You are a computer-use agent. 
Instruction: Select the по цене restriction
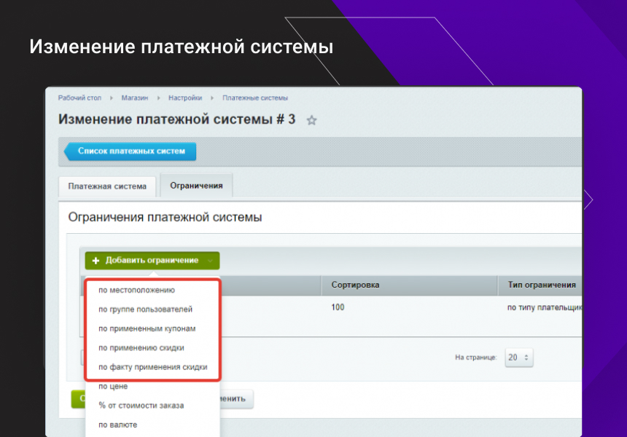113,387
